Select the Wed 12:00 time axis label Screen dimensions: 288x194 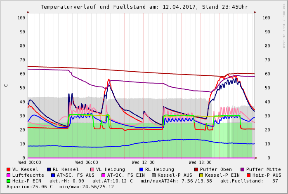click(x=143, y=162)
